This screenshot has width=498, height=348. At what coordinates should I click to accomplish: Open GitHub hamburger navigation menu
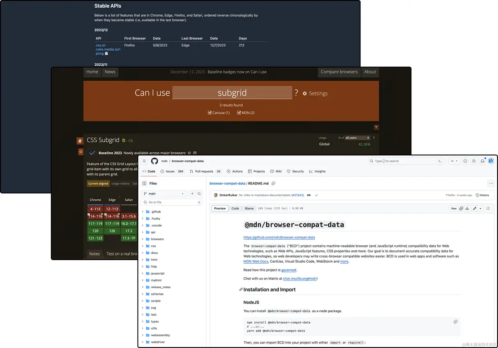tap(144, 161)
